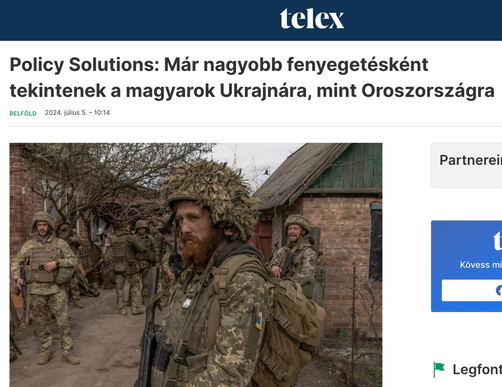Click the gray Partnereink box background
The image size is (502, 387).
pyautogui.click(x=467, y=178)
